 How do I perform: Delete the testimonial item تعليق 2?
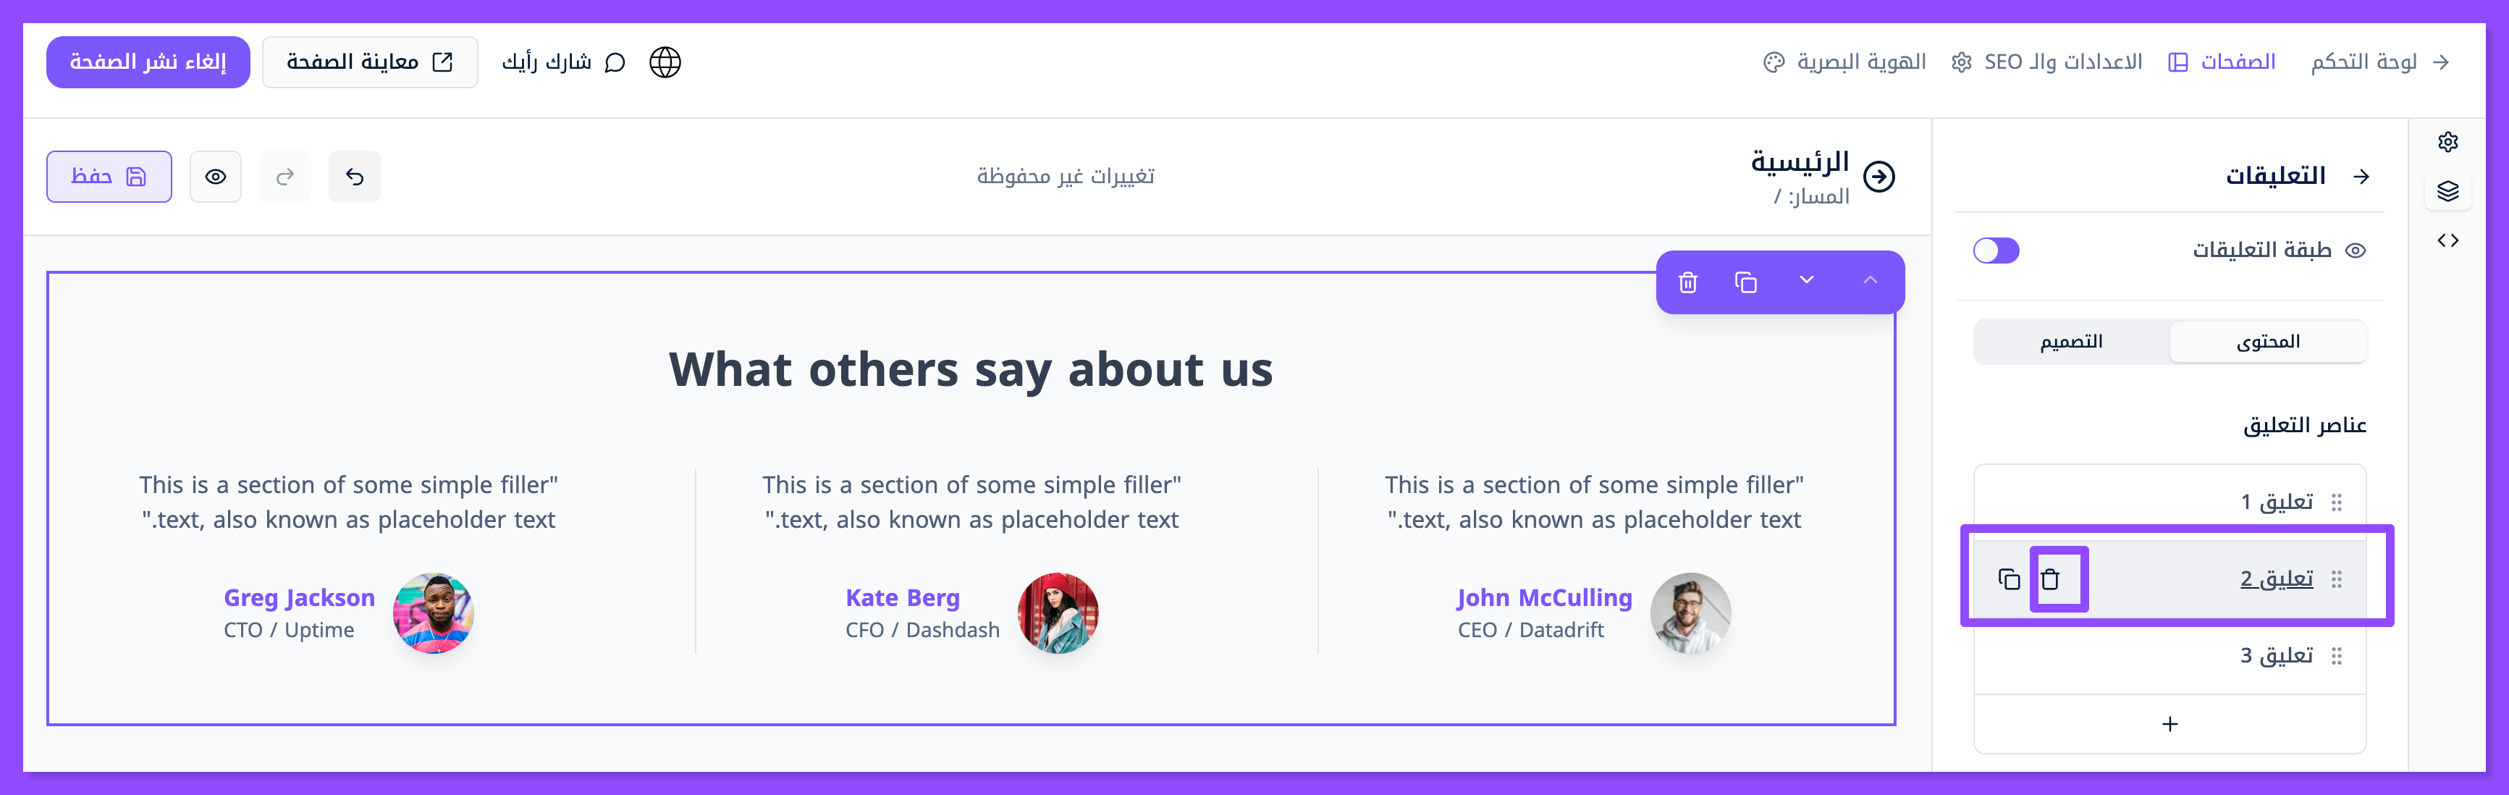click(x=2050, y=580)
